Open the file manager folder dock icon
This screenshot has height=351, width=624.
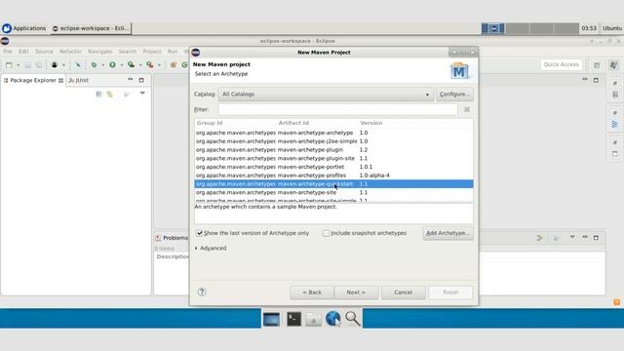(x=313, y=319)
